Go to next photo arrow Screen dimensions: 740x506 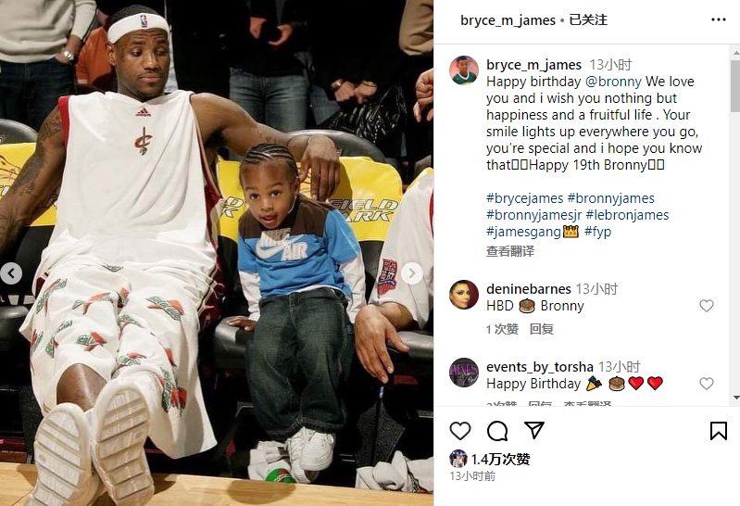(x=411, y=273)
